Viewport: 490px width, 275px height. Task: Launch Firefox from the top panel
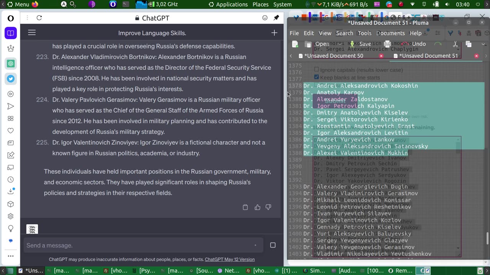(35, 5)
